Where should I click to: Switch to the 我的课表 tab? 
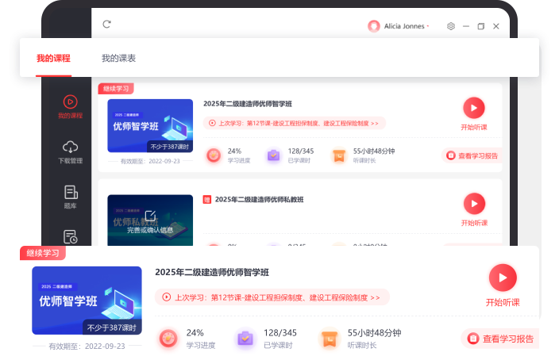point(118,59)
